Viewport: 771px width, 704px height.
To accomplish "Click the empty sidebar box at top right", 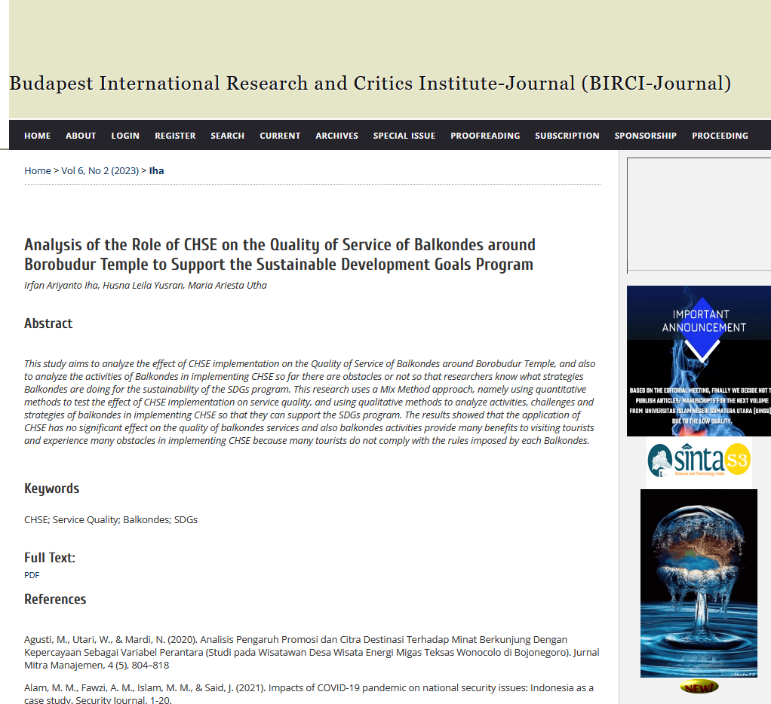I will point(699,215).
